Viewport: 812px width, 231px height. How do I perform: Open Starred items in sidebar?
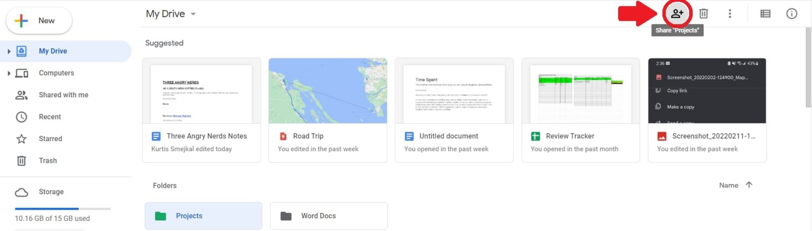(x=50, y=138)
